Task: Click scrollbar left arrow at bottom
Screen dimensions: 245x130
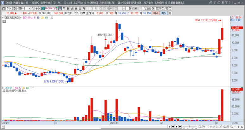Action: click(3, 127)
